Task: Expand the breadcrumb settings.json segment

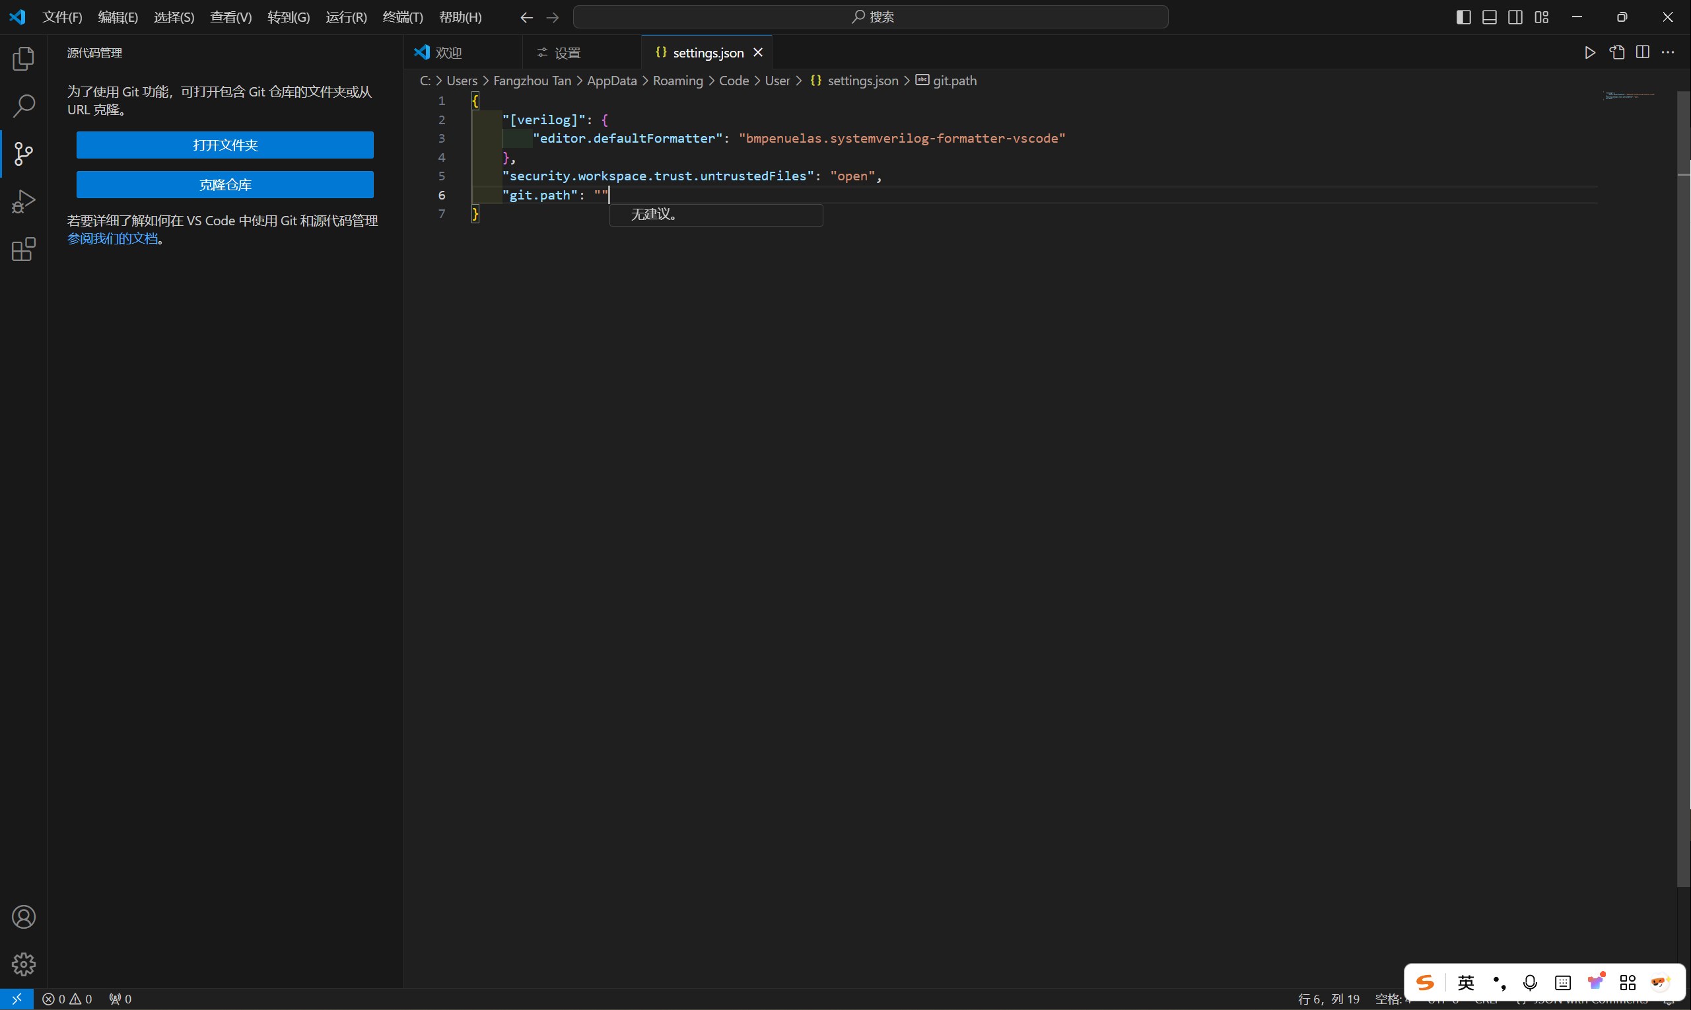Action: pyautogui.click(x=862, y=81)
